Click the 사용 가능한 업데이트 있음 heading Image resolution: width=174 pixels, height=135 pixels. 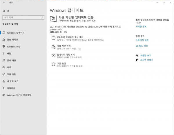coord(76,17)
